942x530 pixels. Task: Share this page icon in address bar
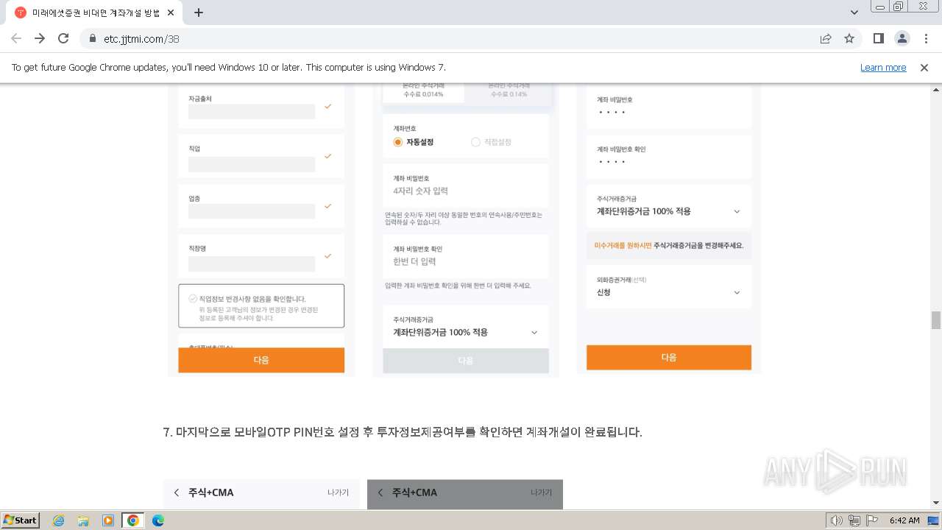(x=826, y=38)
